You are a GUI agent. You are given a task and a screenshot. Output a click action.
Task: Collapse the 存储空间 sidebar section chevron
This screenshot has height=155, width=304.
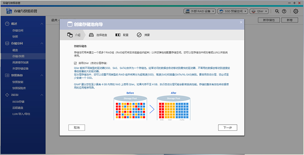pos(42,43)
